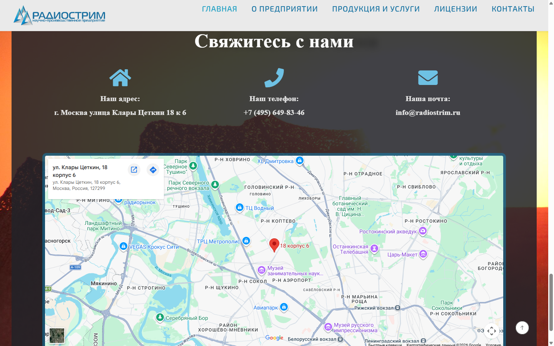
Task: Click the map label Р-Н ОТРАДНОЕ
Action: pos(363,174)
